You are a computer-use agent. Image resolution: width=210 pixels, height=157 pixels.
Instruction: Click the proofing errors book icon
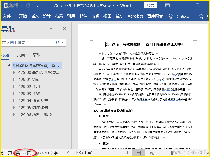click(x=66, y=153)
